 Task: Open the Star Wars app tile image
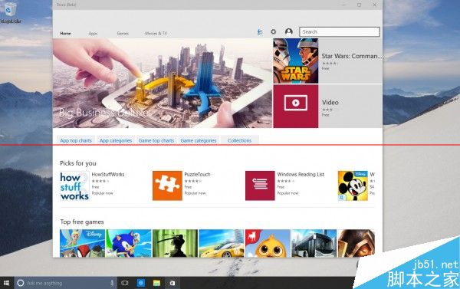tap(296, 61)
